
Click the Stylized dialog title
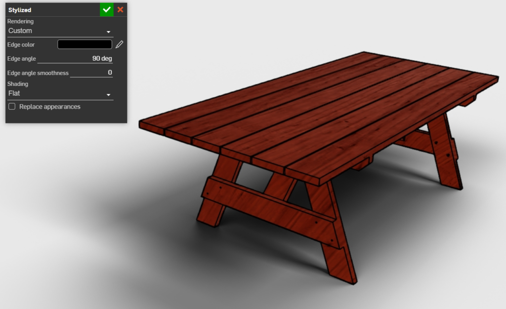[x=20, y=10]
